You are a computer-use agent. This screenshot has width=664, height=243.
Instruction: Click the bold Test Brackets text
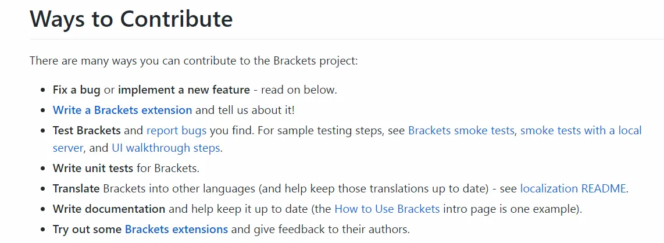pyautogui.click(x=87, y=130)
